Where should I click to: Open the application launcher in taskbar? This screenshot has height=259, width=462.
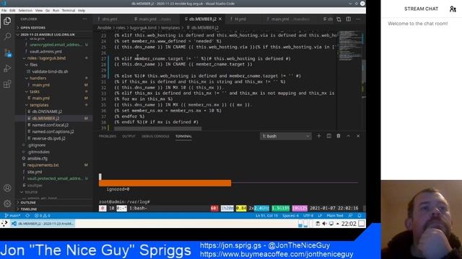[x=4, y=224]
